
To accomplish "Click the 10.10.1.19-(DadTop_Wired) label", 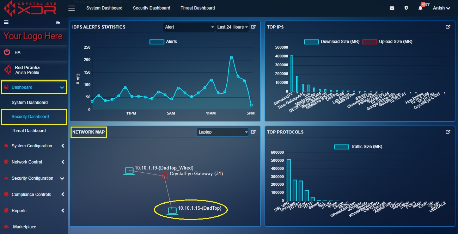I will pos(164,168).
